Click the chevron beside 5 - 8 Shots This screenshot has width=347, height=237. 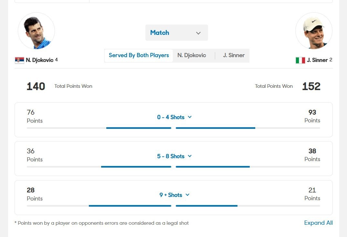190,156
